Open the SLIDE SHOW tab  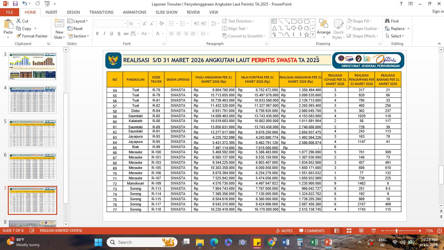[166, 12]
